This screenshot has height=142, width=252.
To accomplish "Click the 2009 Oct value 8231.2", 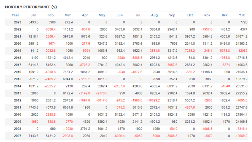I will click(190, 122).
